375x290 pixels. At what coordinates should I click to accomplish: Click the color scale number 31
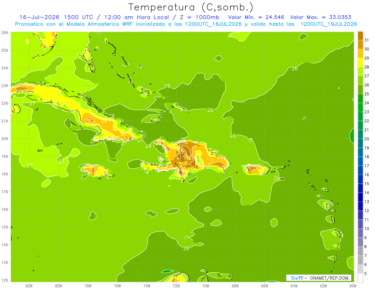(x=366, y=40)
